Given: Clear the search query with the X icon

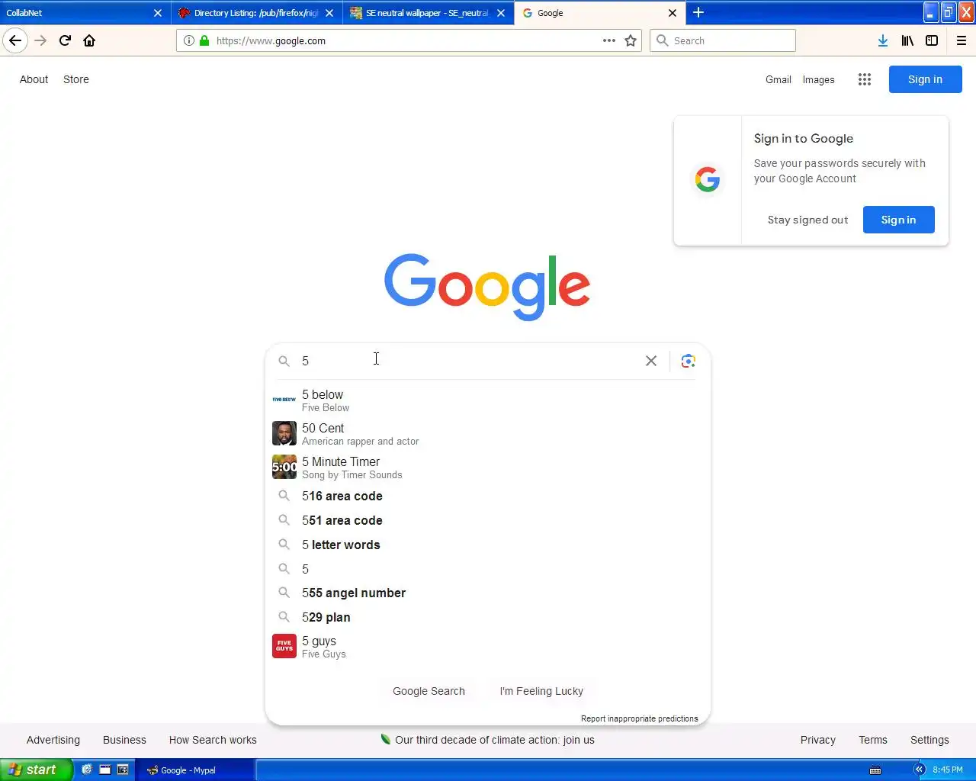Looking at the screenshot, I should click(x=651, y=361).
